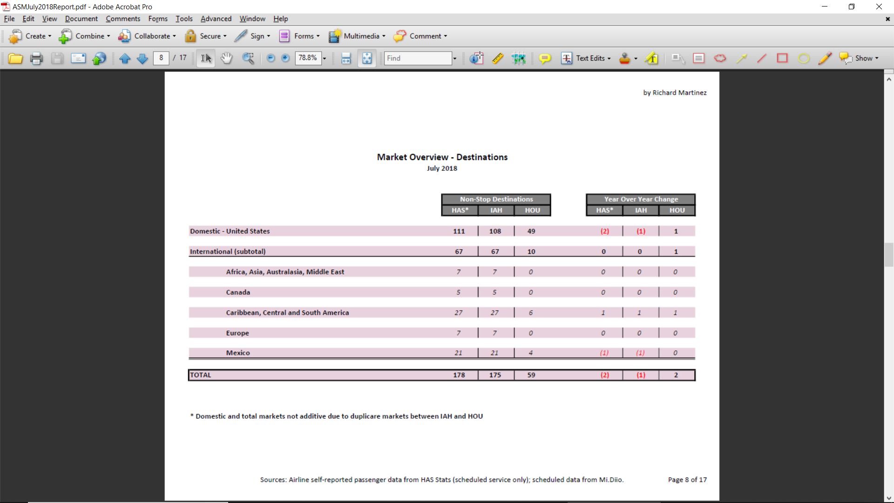The image size is (894, 503).
Task: Select the yellow Arrow drawing tool
Action: coord(741,58)
